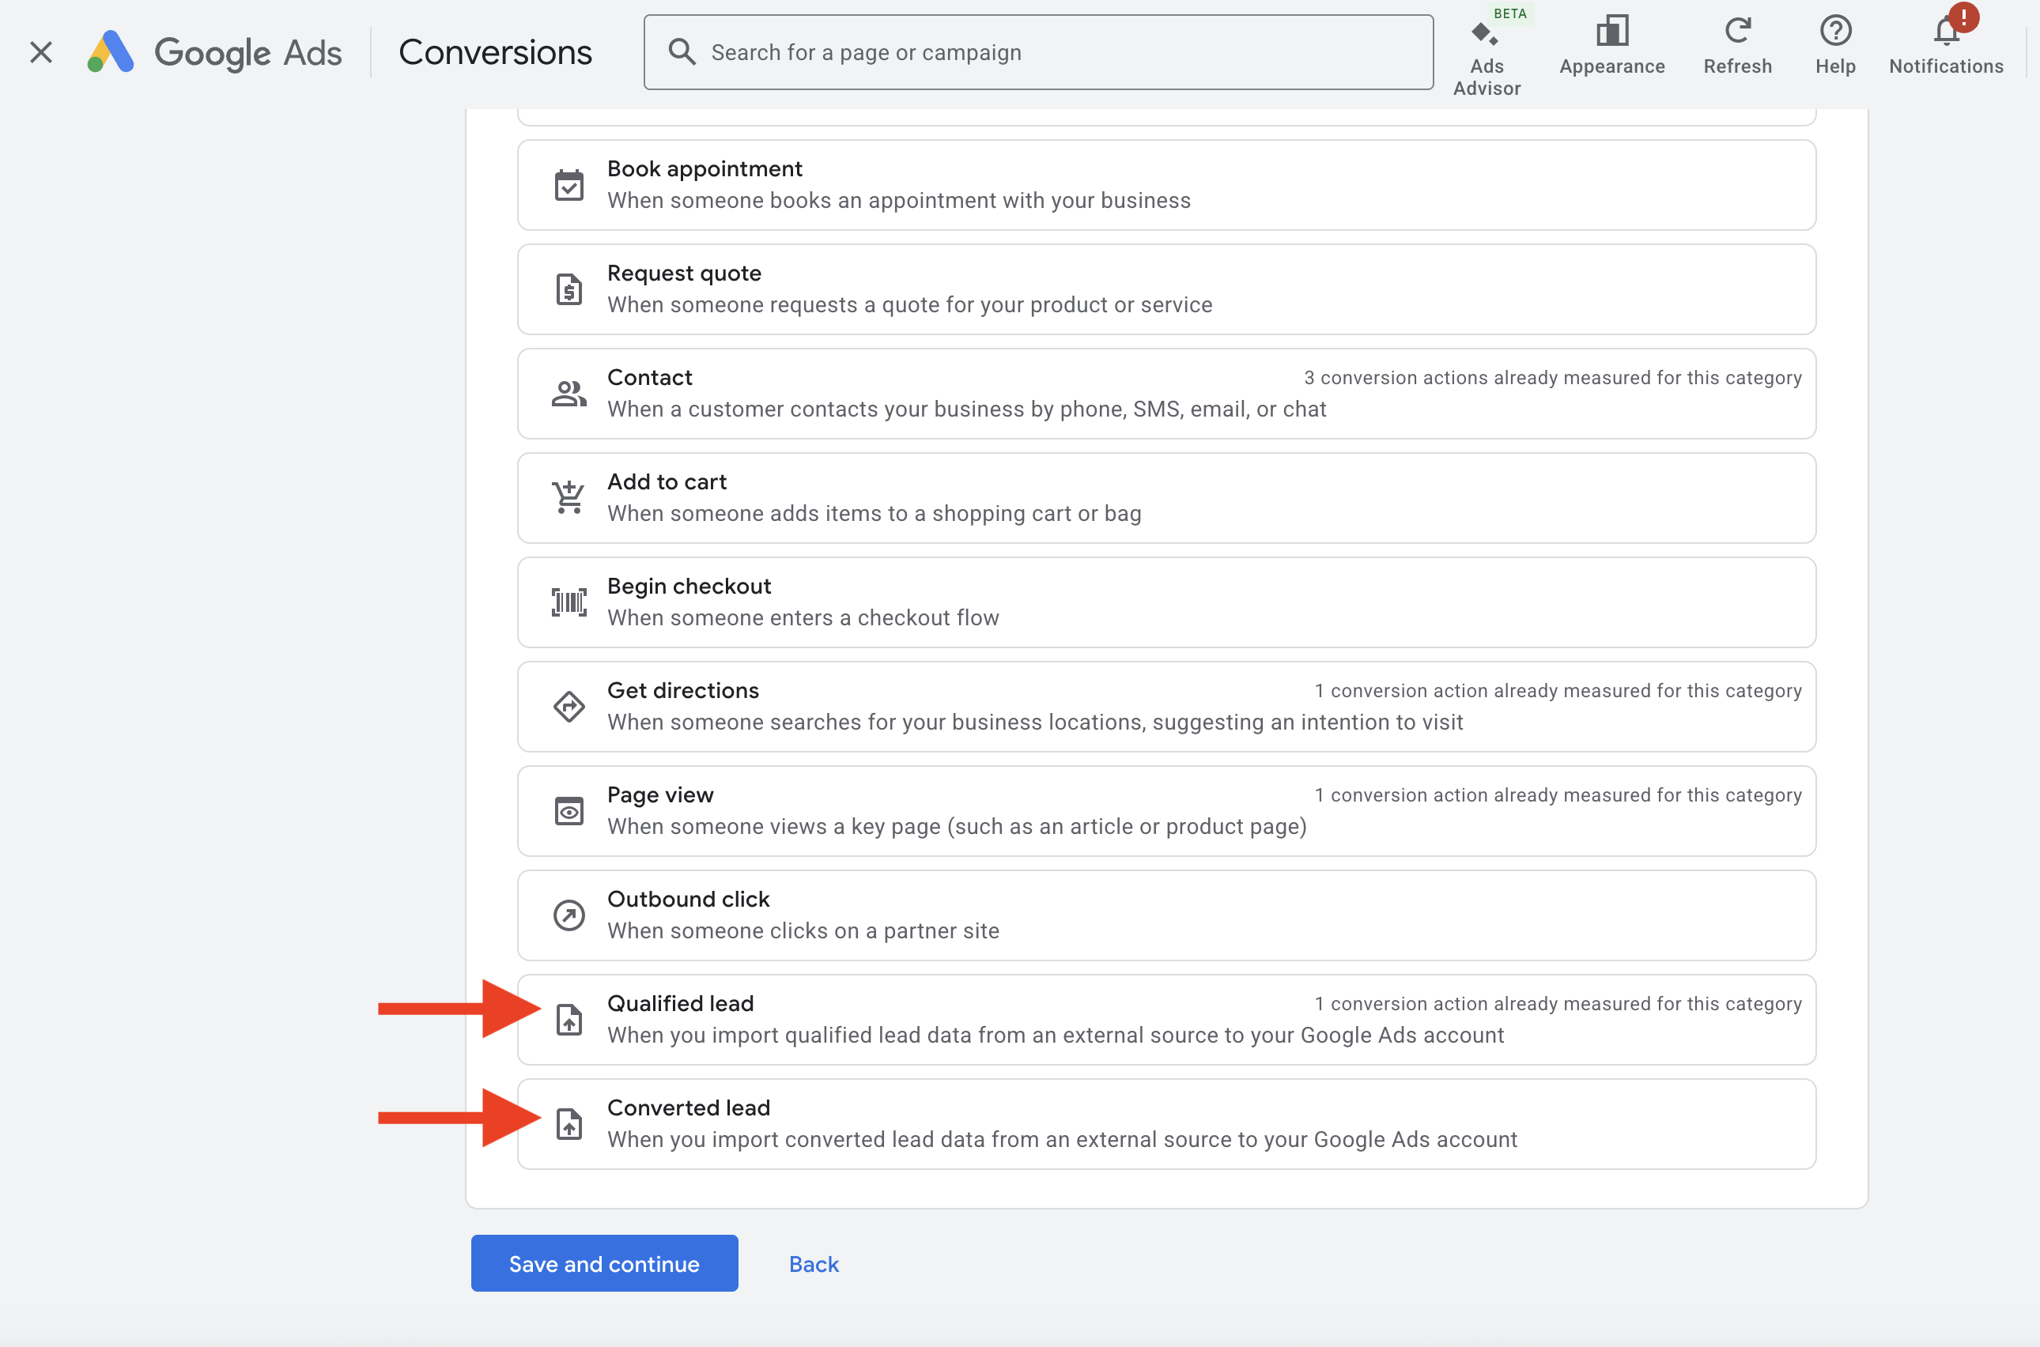
Task: Select the Converted lead category
Action: pos(1165,1123)
